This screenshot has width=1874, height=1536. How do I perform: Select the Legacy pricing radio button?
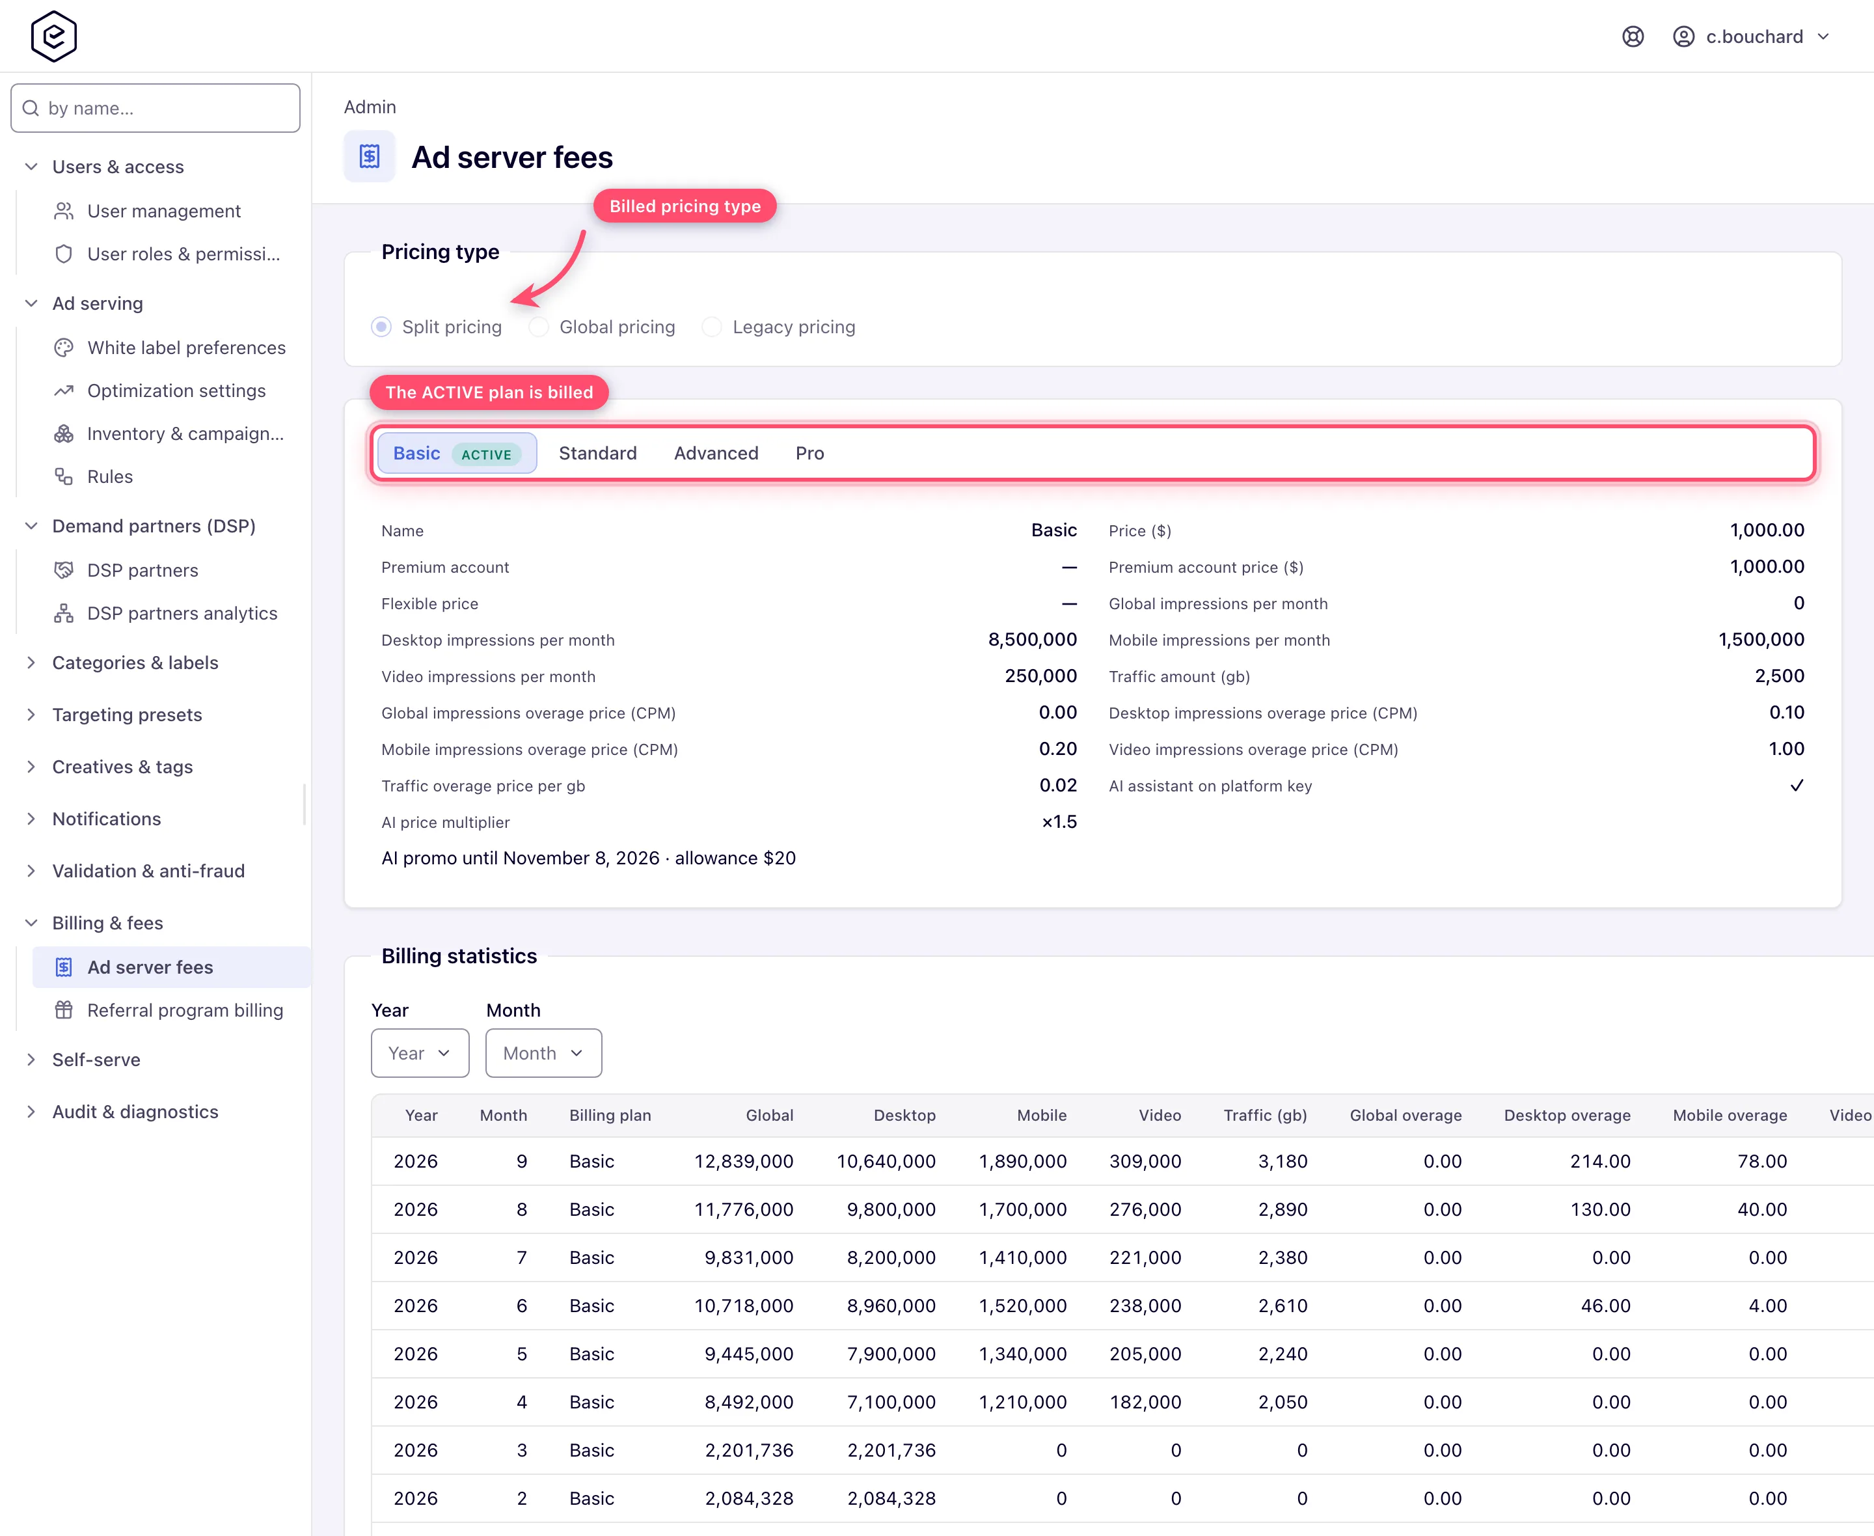[712, 327]
